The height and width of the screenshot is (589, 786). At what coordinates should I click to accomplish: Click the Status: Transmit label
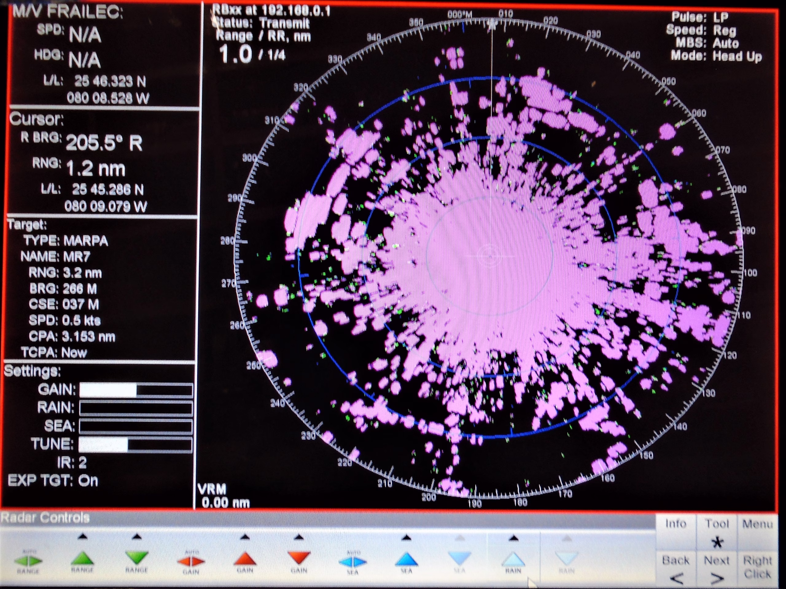tap(260, 23)
